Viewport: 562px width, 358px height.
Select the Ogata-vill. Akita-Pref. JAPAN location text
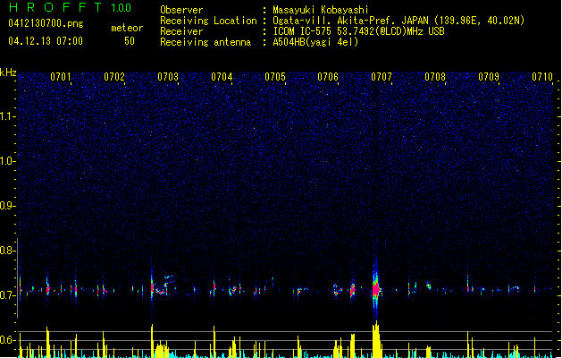click(x=398, y=21)
